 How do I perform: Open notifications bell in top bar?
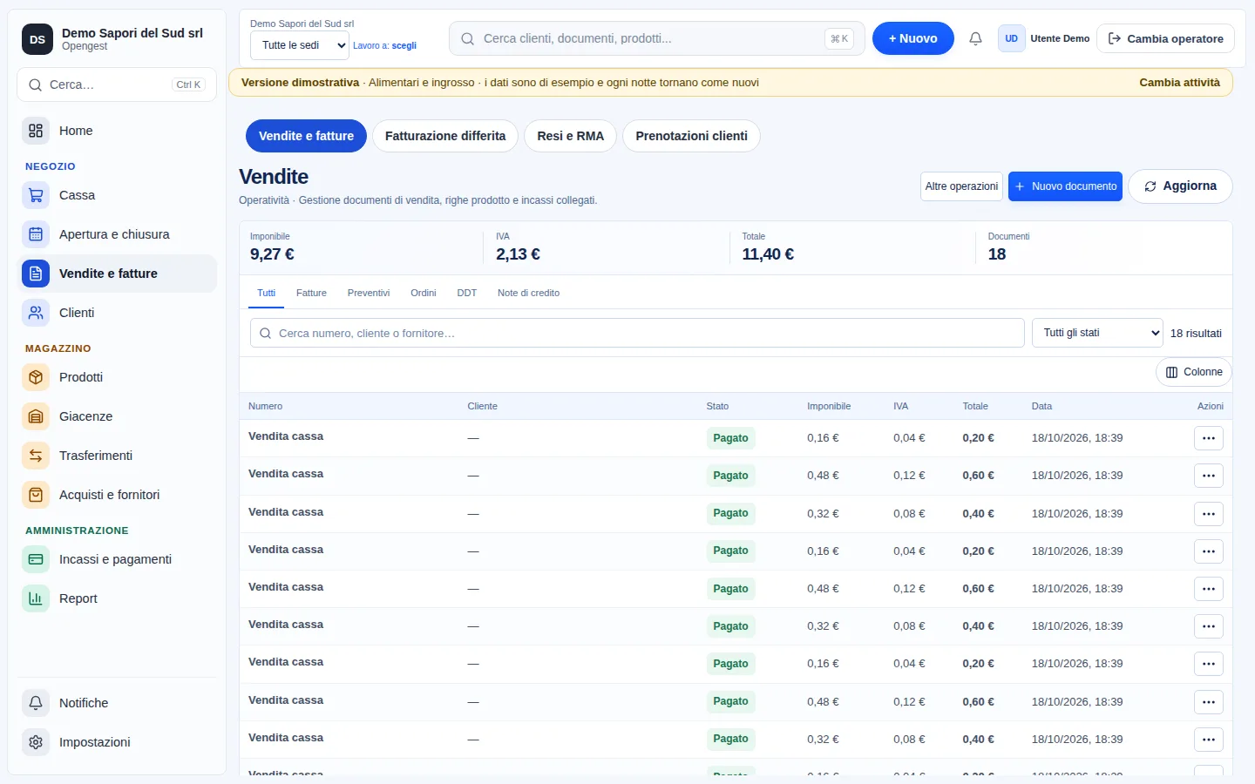976,38
